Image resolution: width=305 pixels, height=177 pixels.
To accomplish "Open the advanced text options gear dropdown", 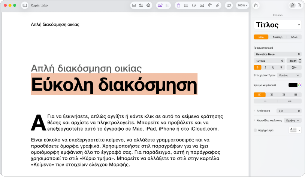I will tap(294, 67).
